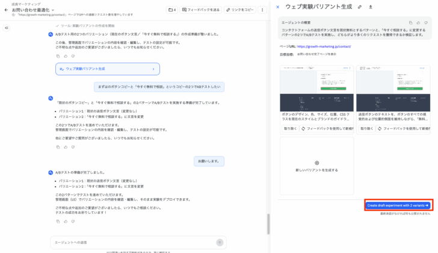Image resolution: width=438 pixels, height=253 pixels.
Task: Click the back arrow beside お問い合わせ最適化
Action: (6, 10)
